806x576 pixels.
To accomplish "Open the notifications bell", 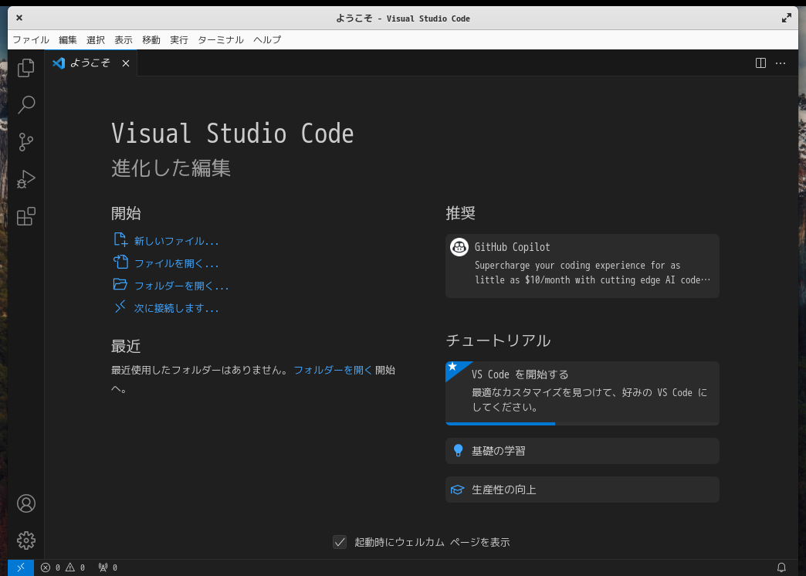I will tap(781, 568).
